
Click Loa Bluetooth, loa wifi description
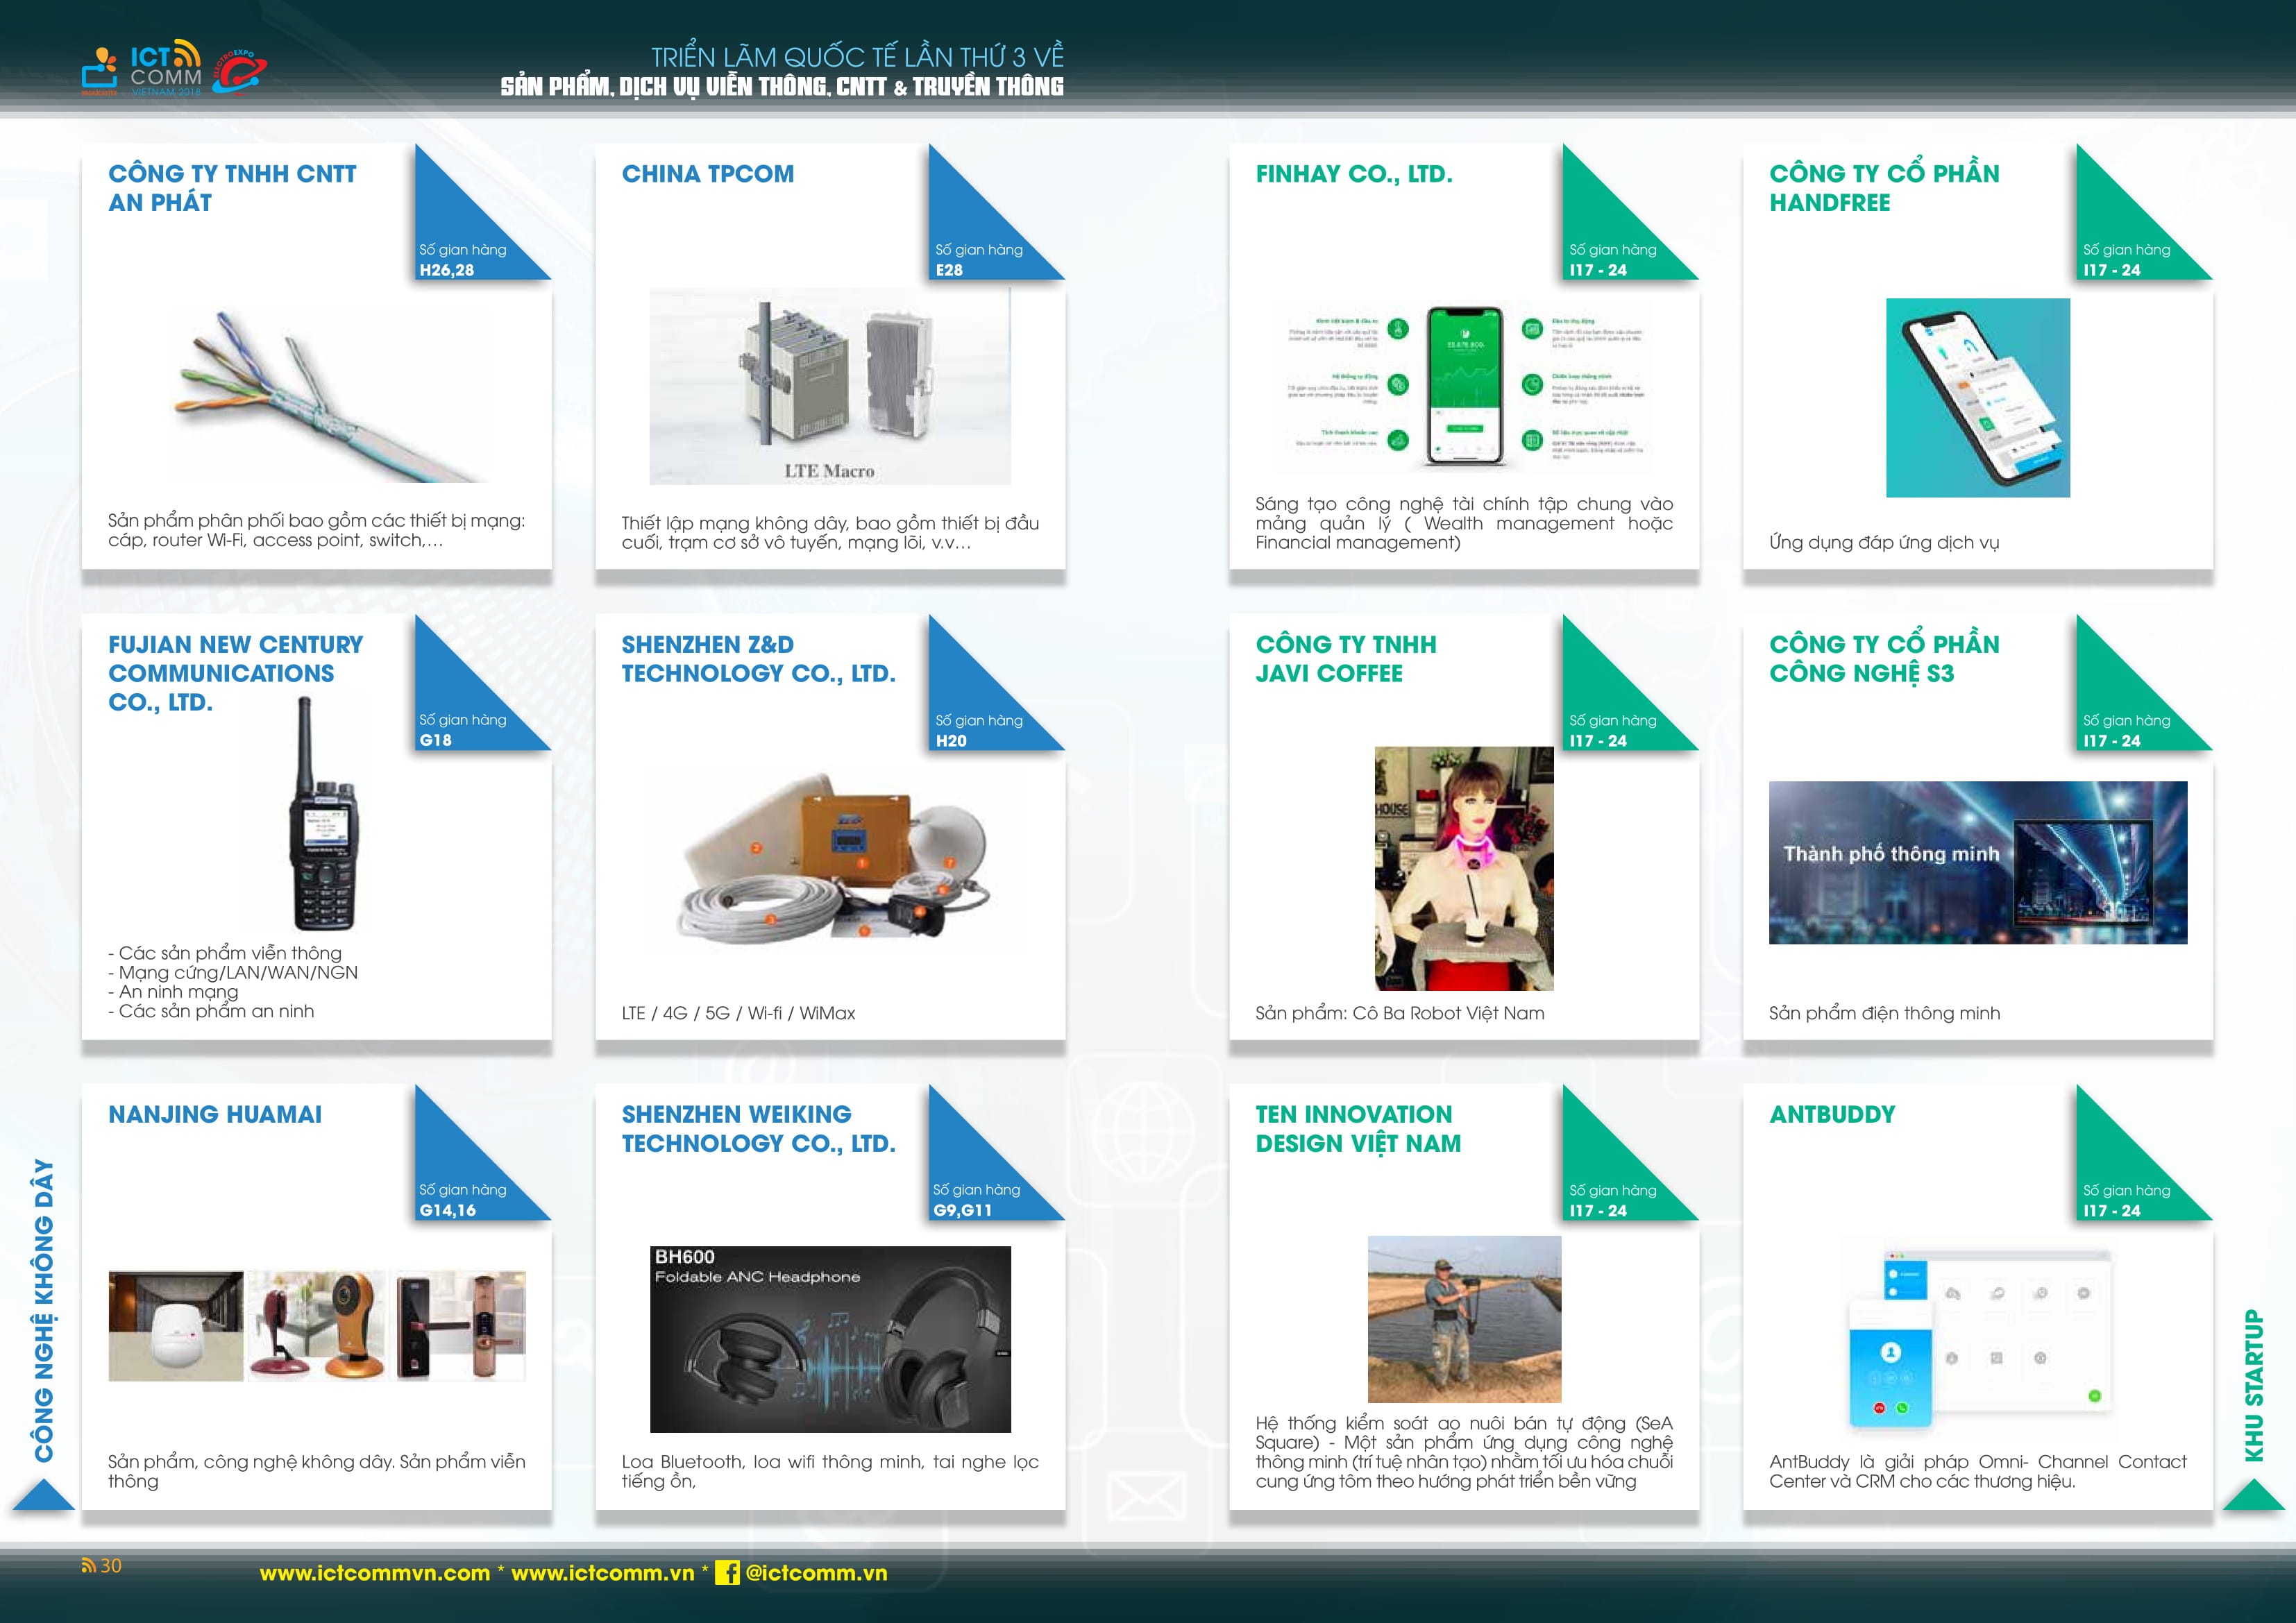point(830,1471)
